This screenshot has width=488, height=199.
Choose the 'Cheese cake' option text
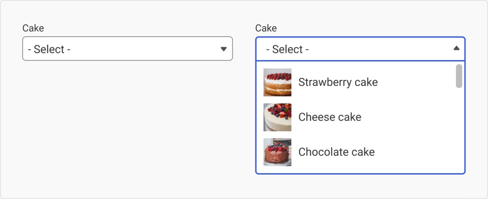pyautogui.click(x=330, y=117)
